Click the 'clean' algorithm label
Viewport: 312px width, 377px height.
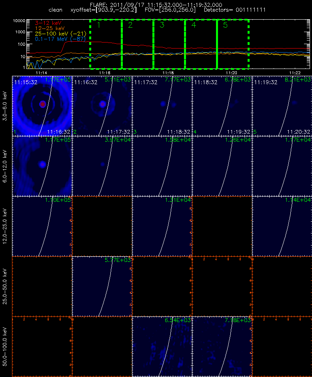55,10
